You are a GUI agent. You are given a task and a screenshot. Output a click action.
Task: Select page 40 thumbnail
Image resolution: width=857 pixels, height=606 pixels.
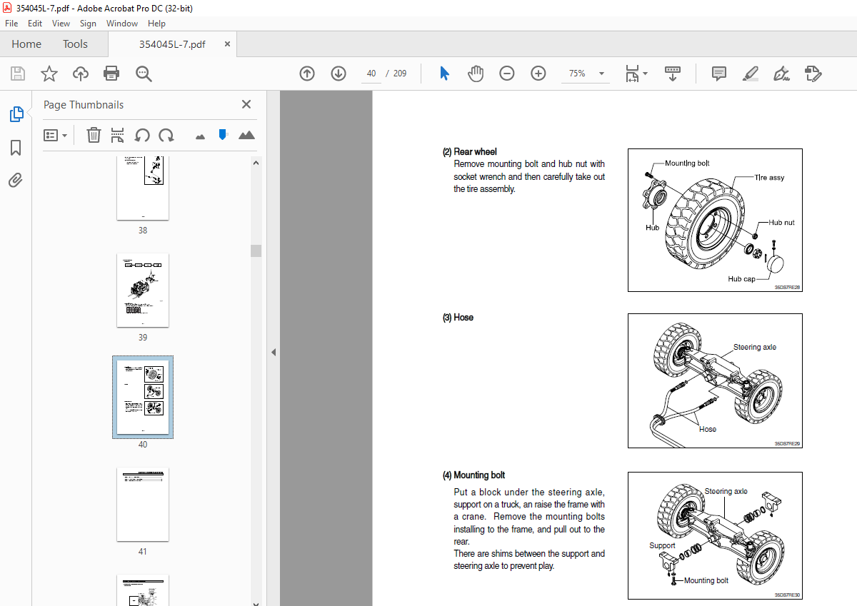click(143, 397)
